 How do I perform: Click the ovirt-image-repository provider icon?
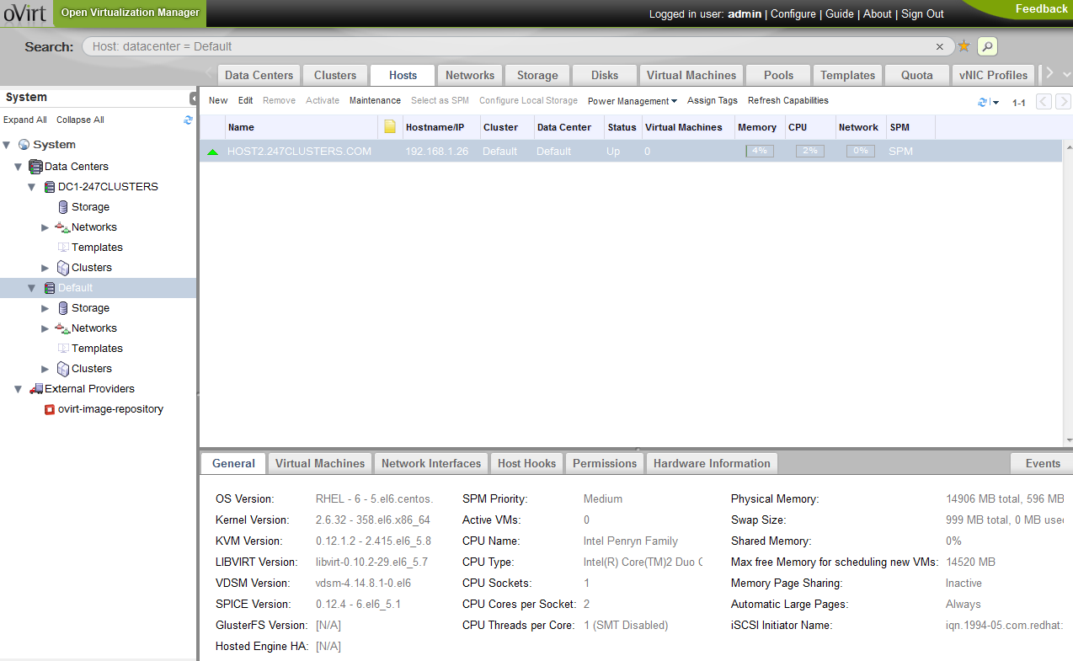[50, 409]
